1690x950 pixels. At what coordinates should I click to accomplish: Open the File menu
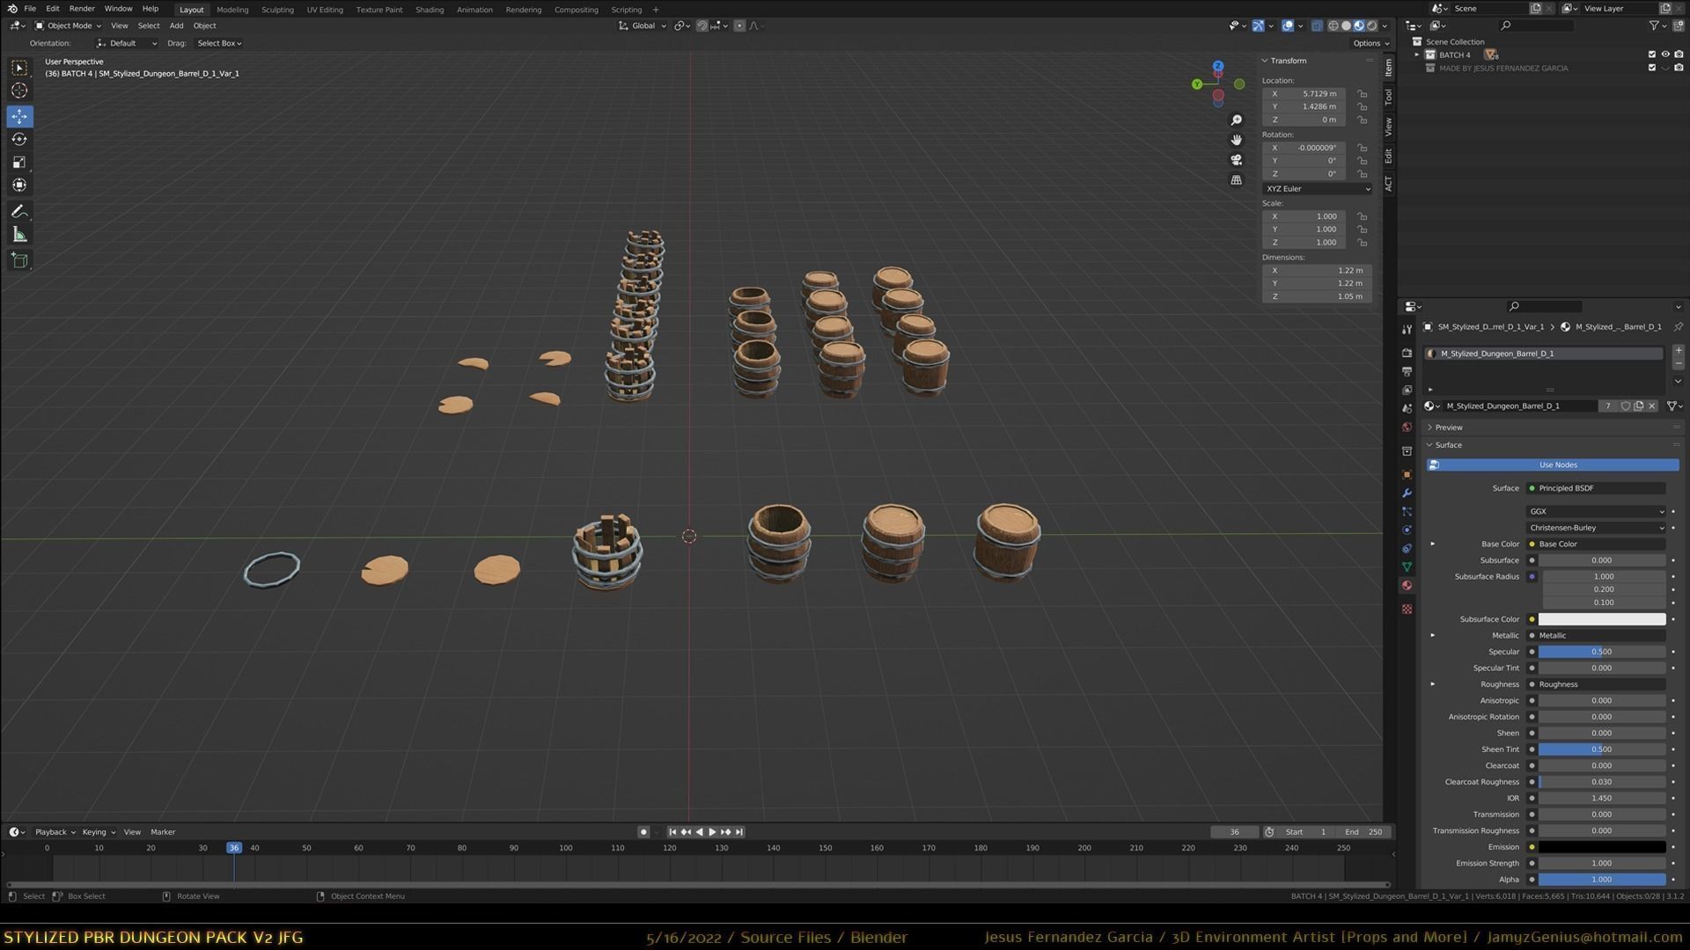[x=30, y=9]
